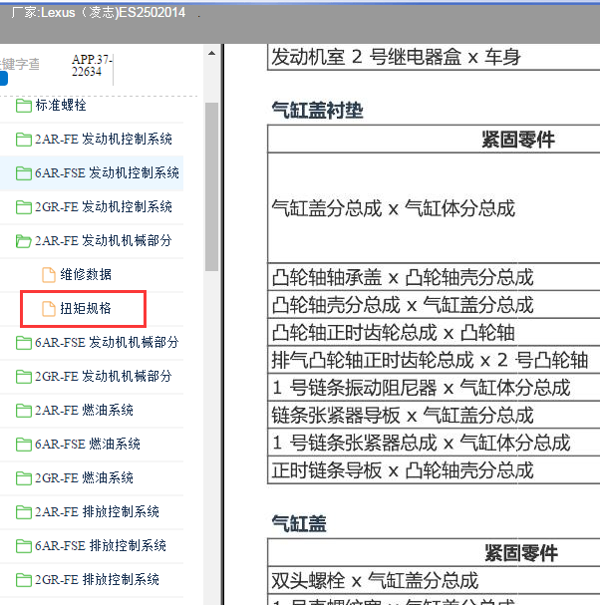Image resolution: width=600 pixels, height=605 pixels.
Task: Click the 紧固零件 header under 气缸盖衬垫
Action: (x=518, y=140)
